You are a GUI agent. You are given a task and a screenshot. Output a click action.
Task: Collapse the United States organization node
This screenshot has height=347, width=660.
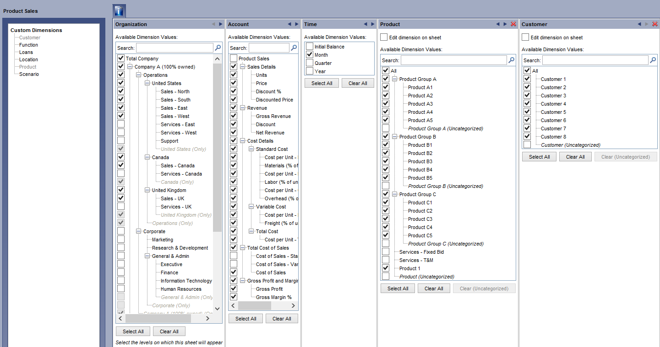[147, 83]
